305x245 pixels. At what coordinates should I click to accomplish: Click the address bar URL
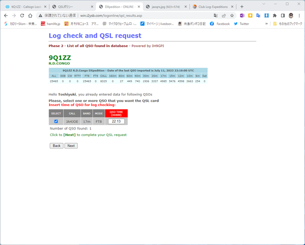111,16
